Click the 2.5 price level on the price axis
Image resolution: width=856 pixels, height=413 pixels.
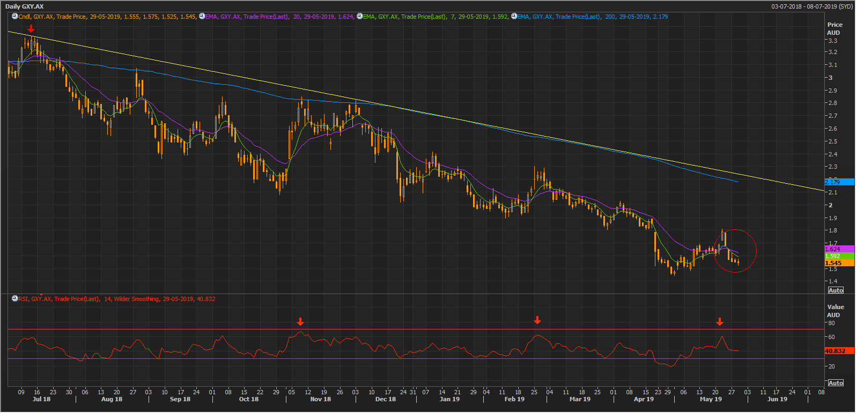point(832,141)
